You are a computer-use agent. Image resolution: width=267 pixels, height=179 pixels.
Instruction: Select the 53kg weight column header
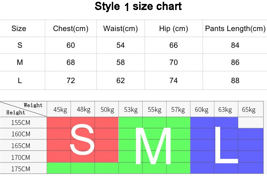click(130, 109)
